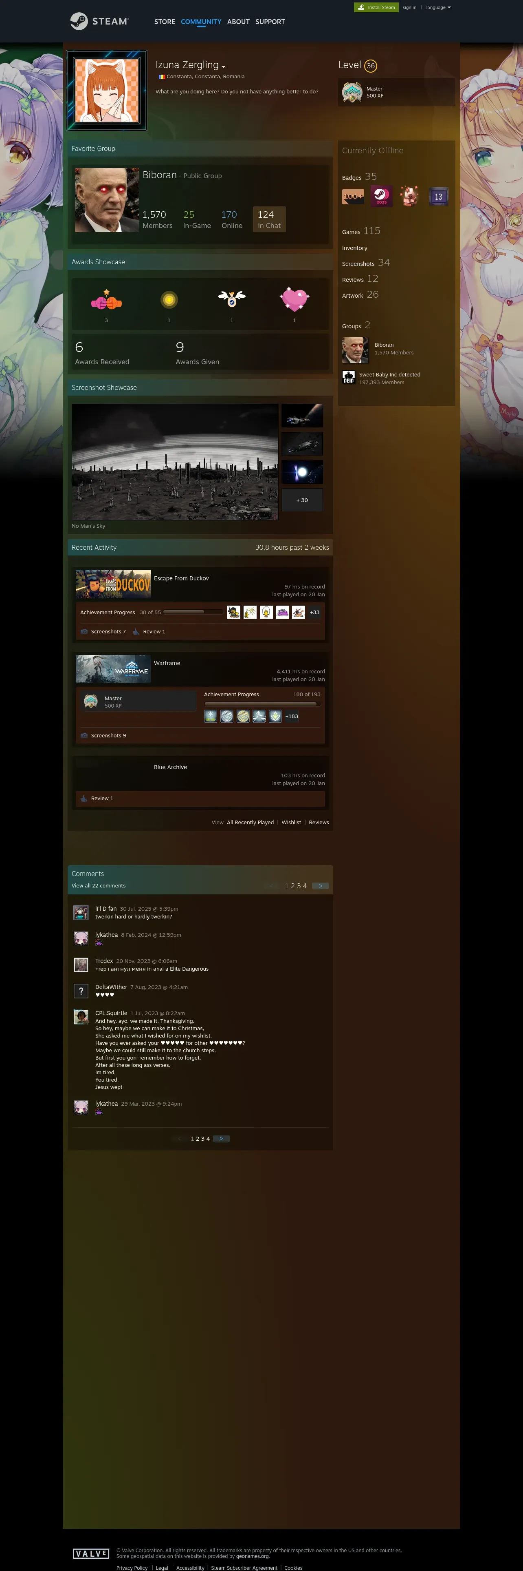Click Escape From Duckov achievement progress bar
This screenshot has height=1571, width=523.
click(x=193, y=612)
